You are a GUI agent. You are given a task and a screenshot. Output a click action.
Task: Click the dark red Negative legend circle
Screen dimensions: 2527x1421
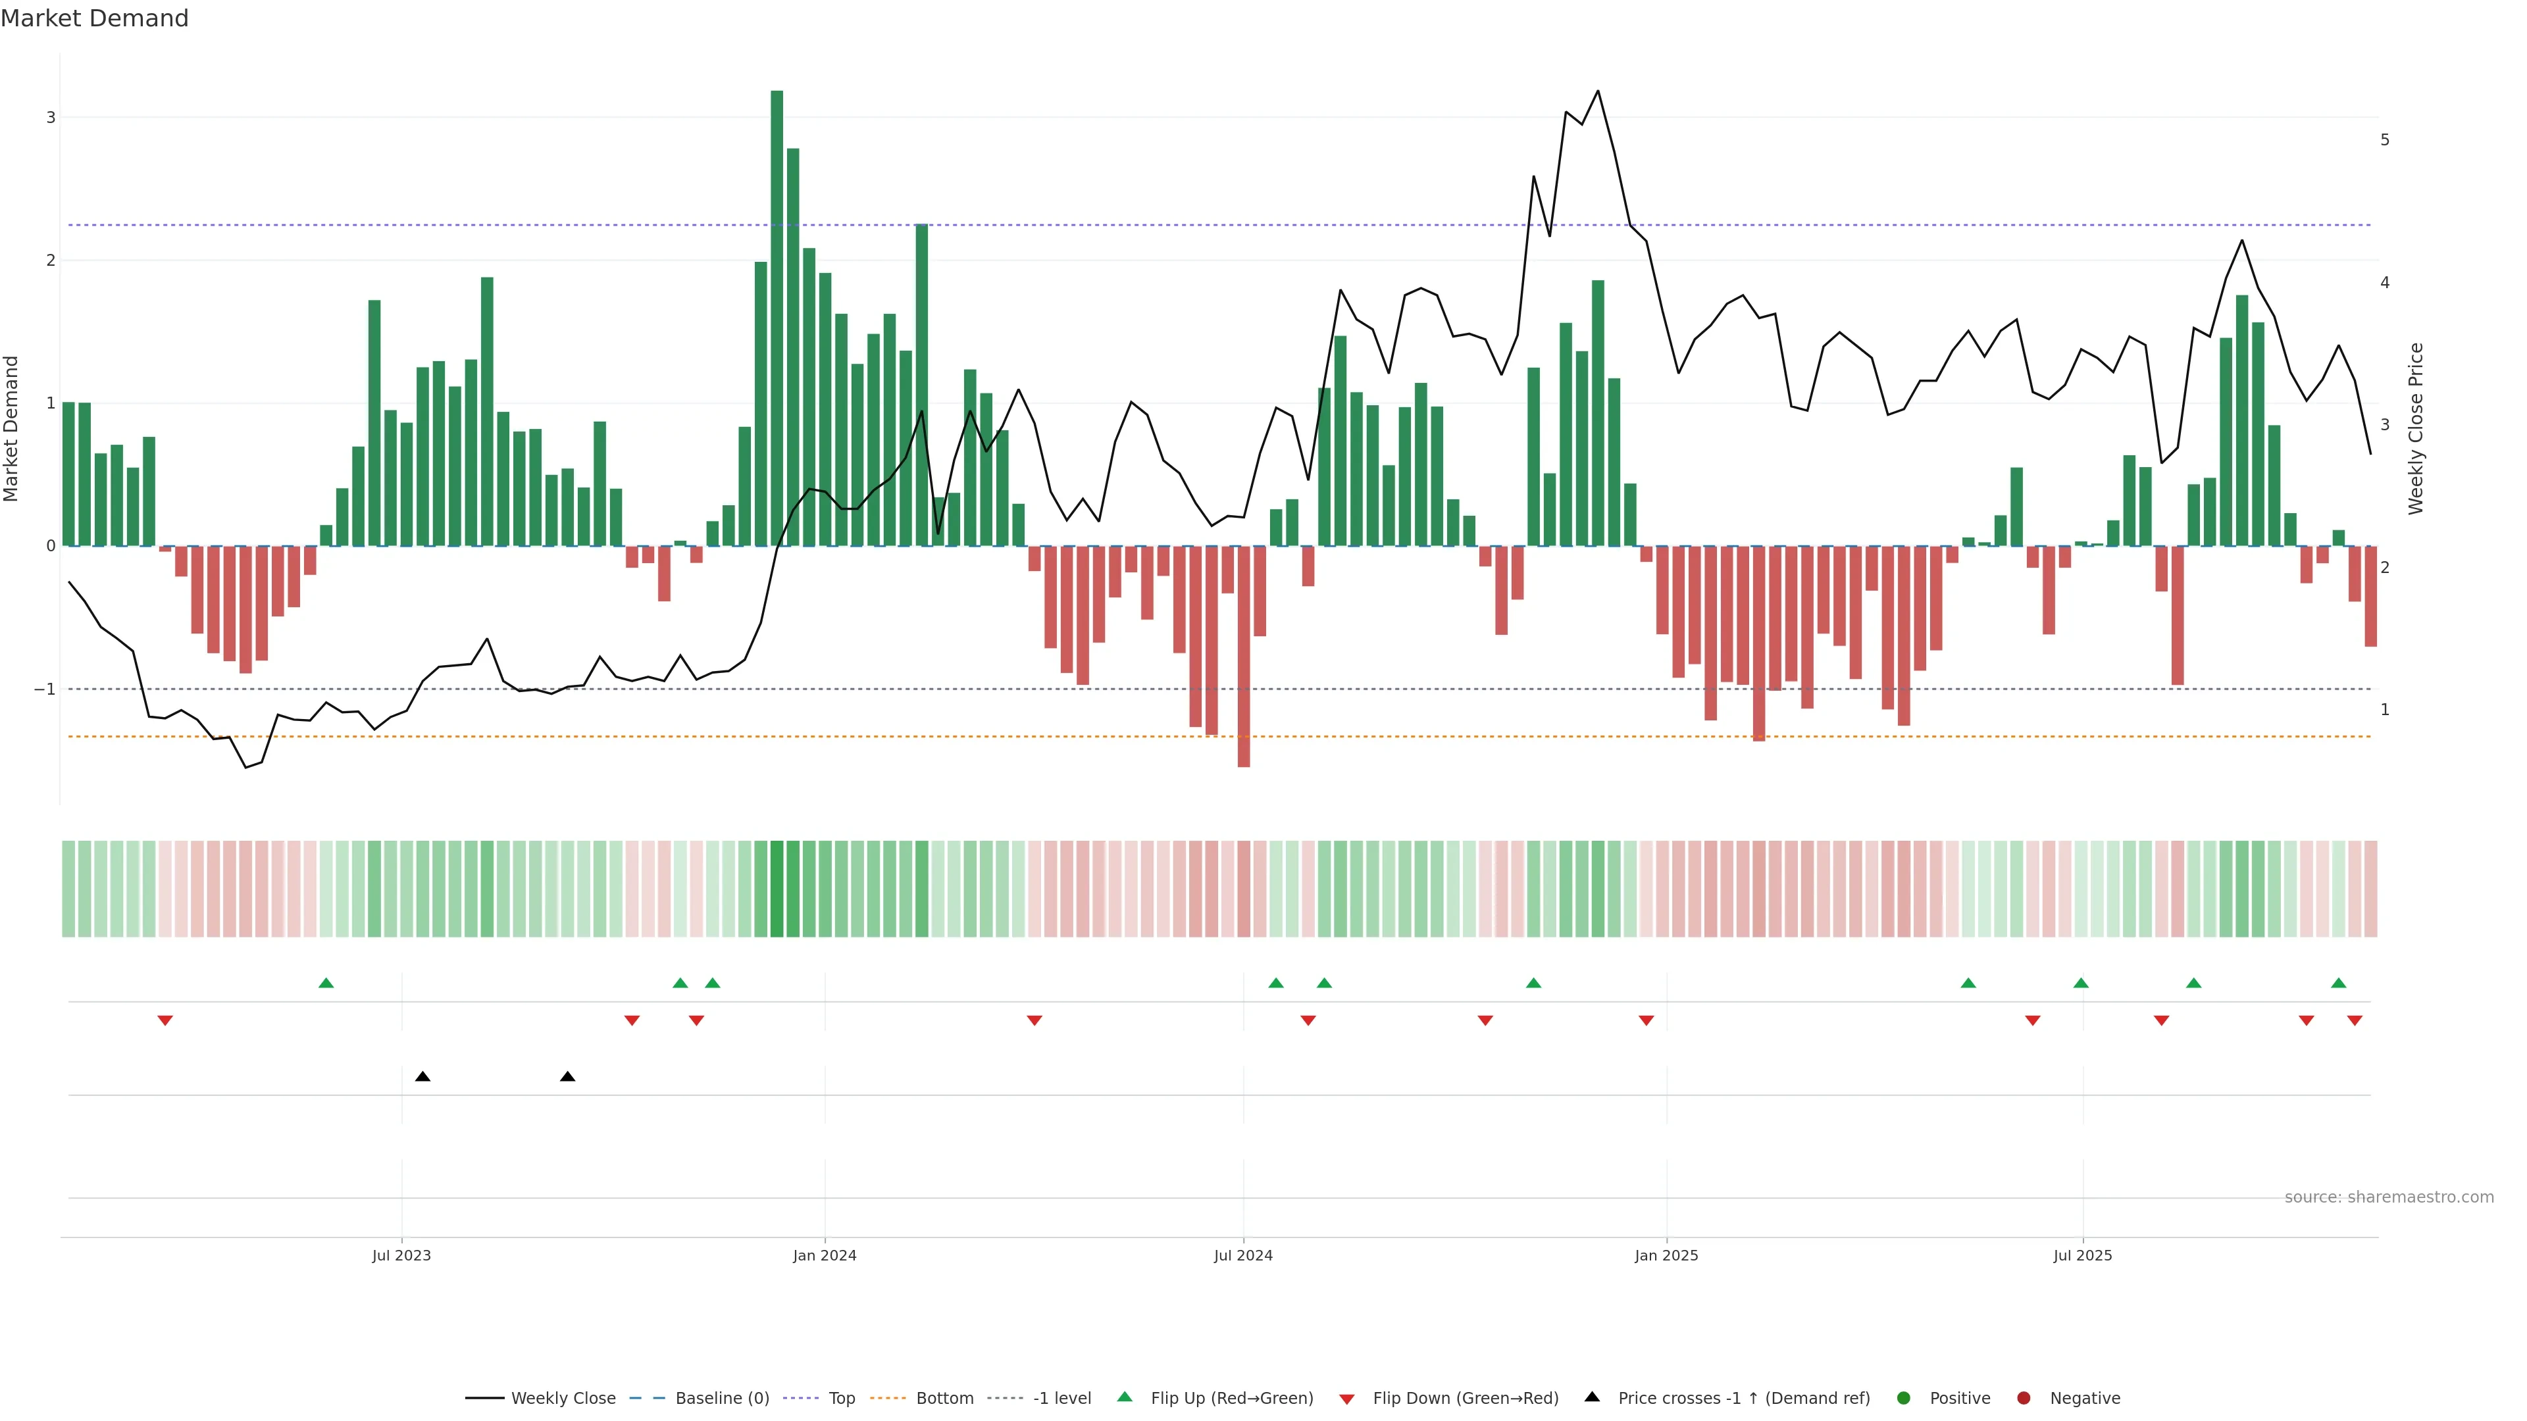[2024, 1399]
